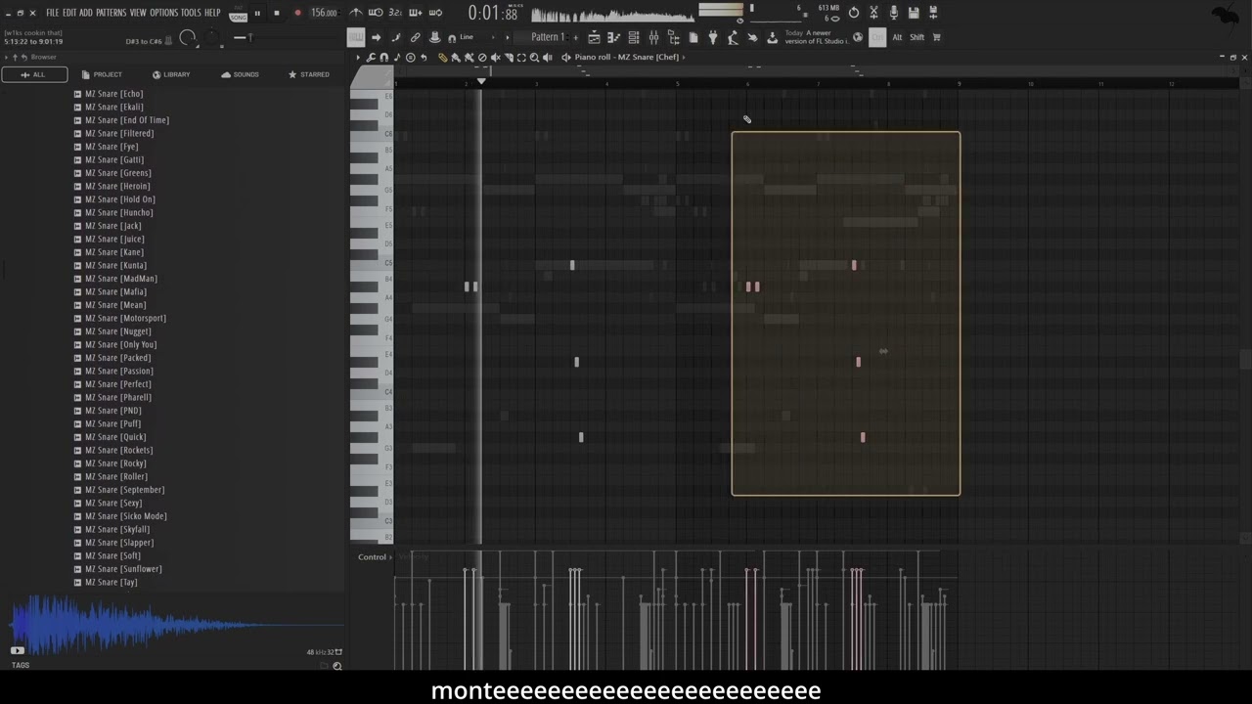Screen dimensions: 1252x704
Task: Open the TOOLS menu
Action: 191,13
